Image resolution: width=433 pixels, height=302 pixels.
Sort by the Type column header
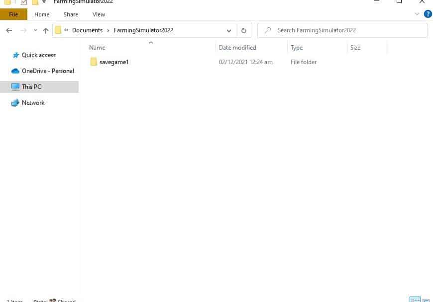coord(297,48)
